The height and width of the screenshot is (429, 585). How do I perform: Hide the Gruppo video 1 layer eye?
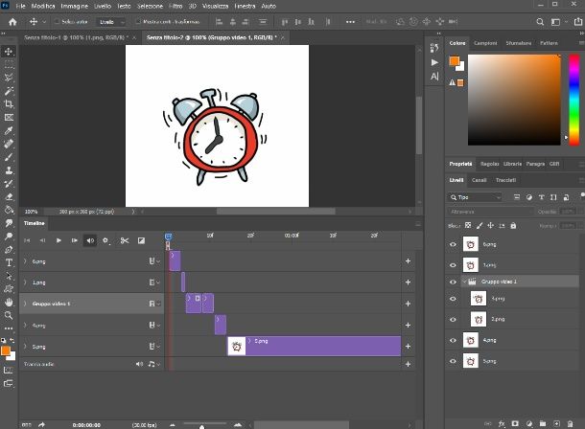click(x=453, y=282)
